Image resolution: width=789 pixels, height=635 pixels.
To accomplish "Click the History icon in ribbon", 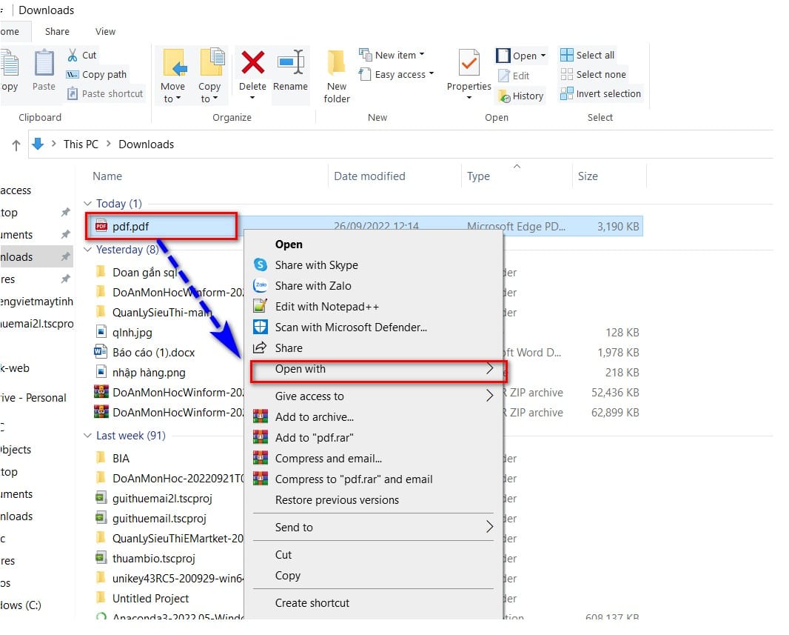I will 504,96.
